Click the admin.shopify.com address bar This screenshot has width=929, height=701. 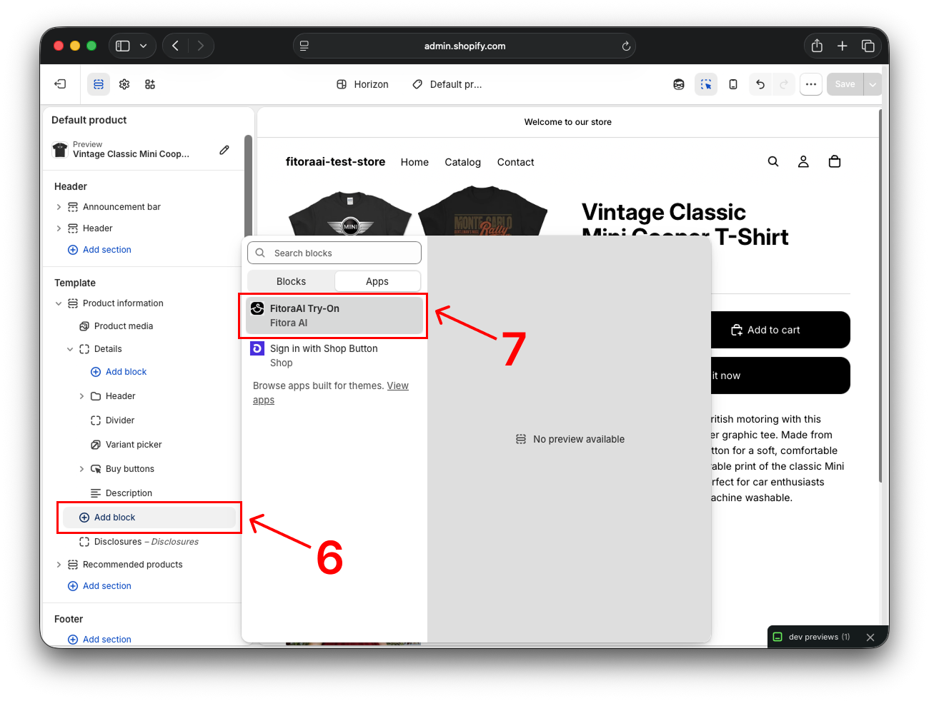[464, 46]
